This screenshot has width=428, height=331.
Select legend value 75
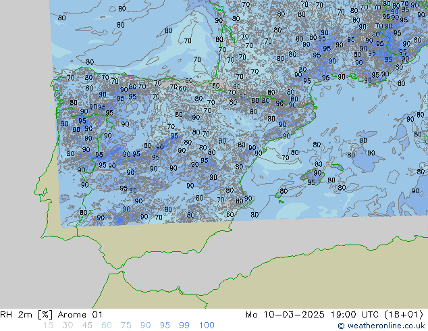pos(126,326)
